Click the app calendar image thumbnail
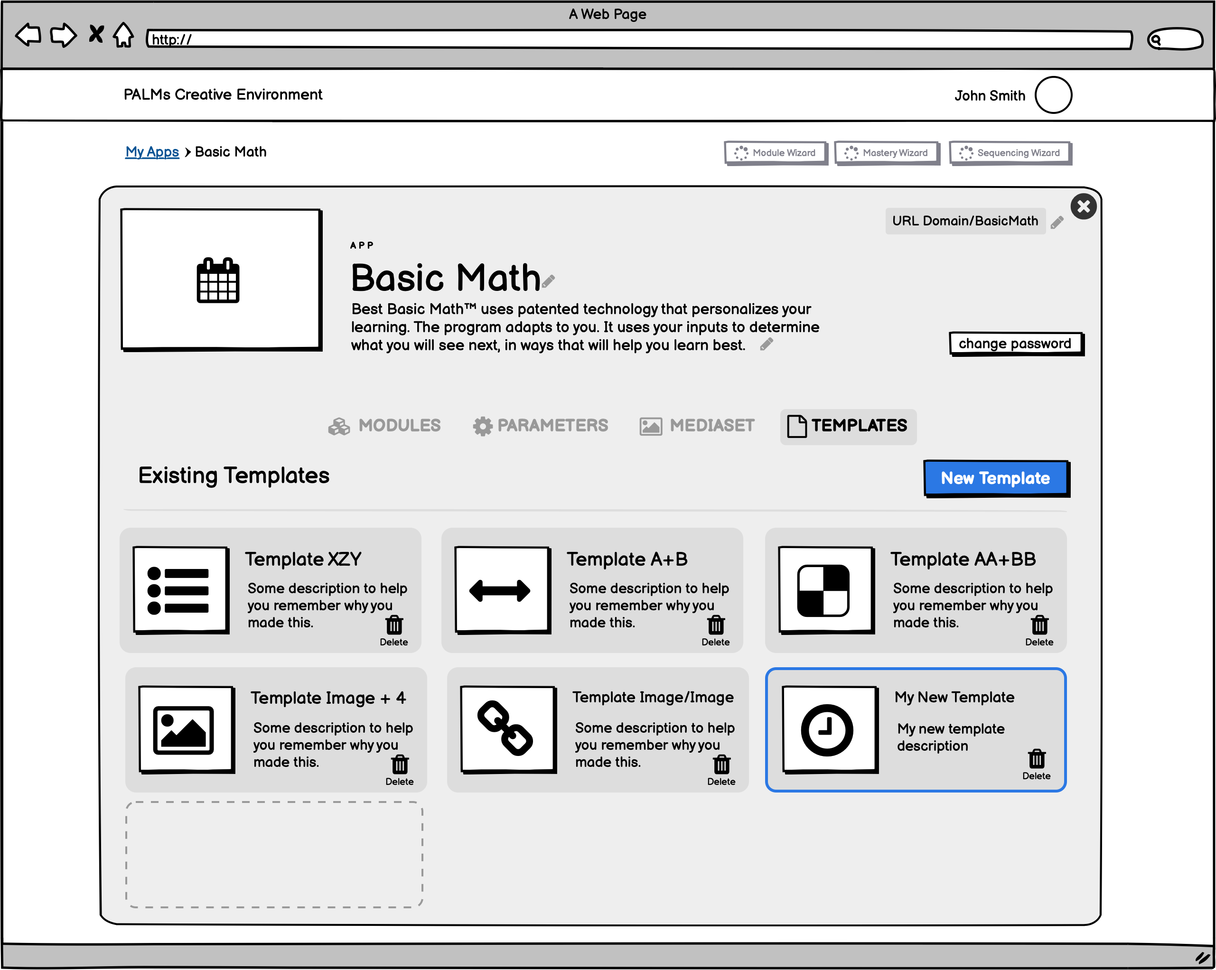1216x970 pixels. pyautogui.click(x=221, y=280)
